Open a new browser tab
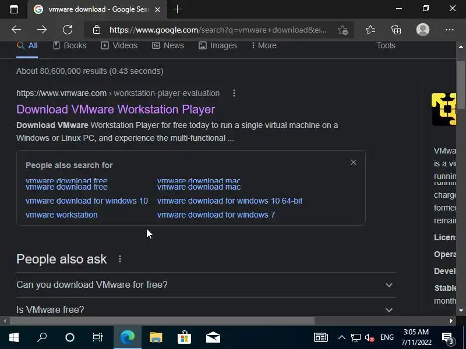The image size is (466, 349). (177, 9)
